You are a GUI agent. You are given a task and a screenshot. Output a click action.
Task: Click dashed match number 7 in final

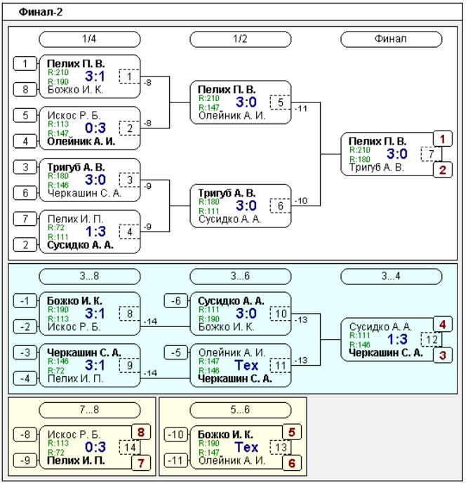click(431, 154)
